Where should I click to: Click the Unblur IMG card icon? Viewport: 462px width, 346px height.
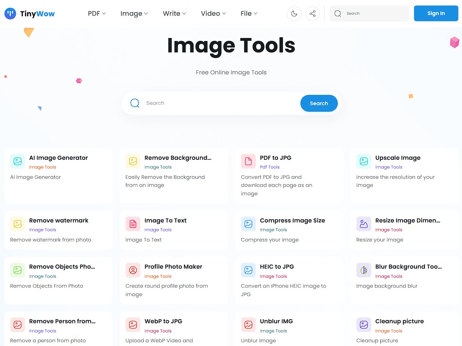coord(248,325)
